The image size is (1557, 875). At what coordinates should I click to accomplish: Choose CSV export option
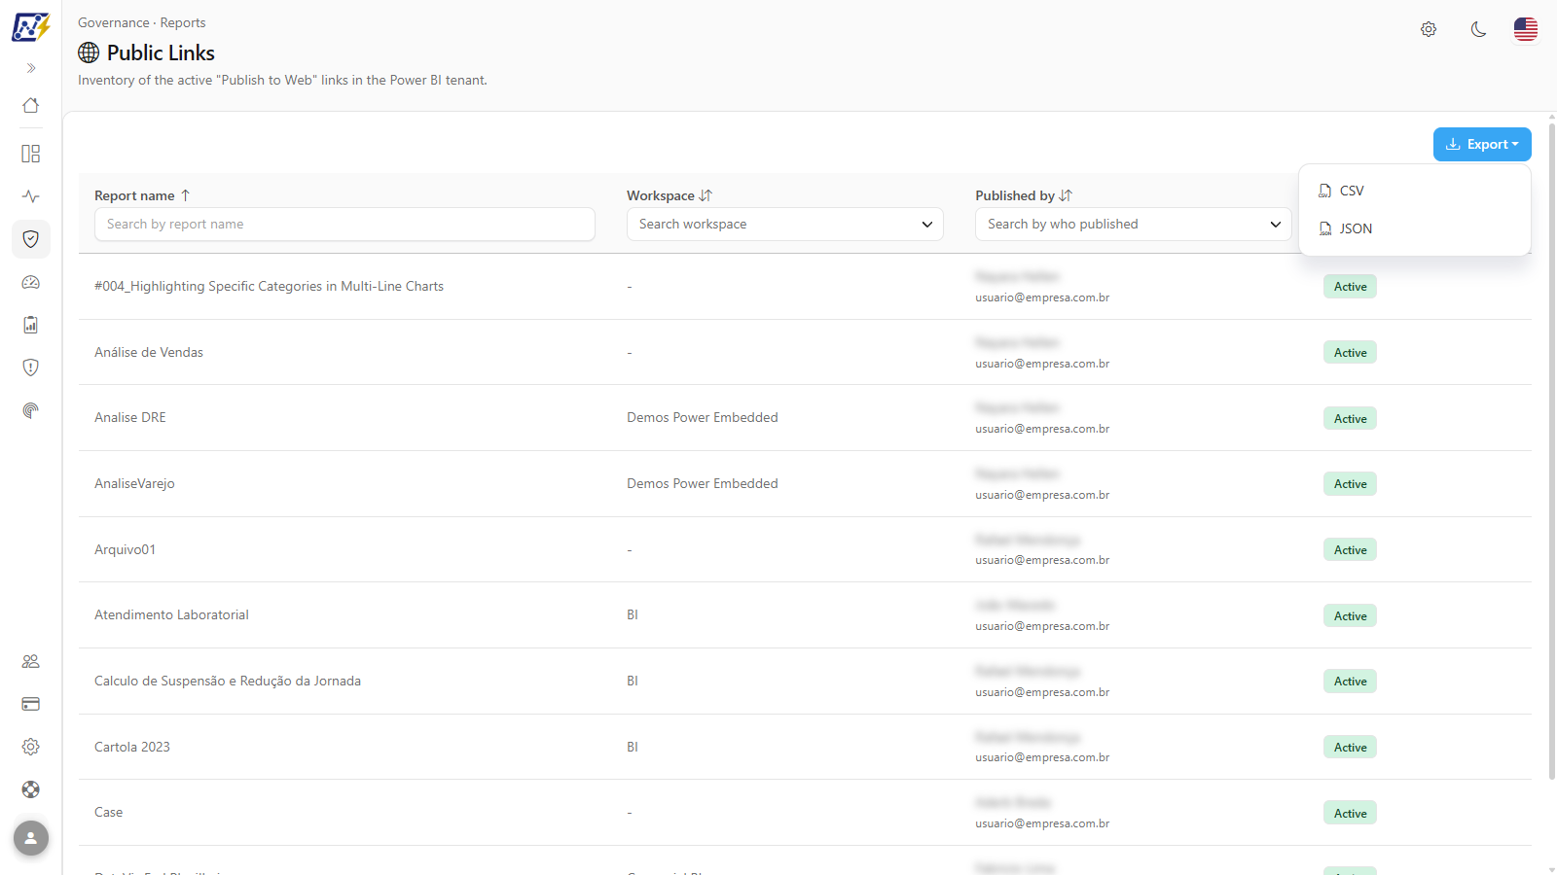(x=1414, y=191)
